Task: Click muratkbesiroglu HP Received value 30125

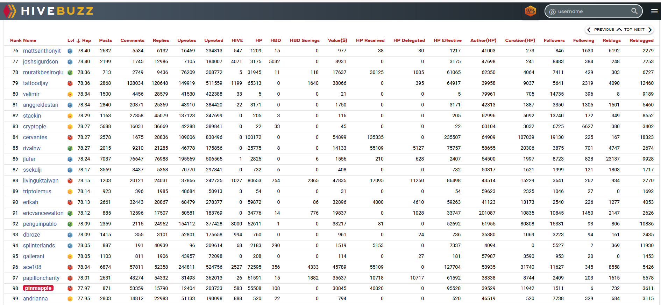Action: click(x=377, y=73)
